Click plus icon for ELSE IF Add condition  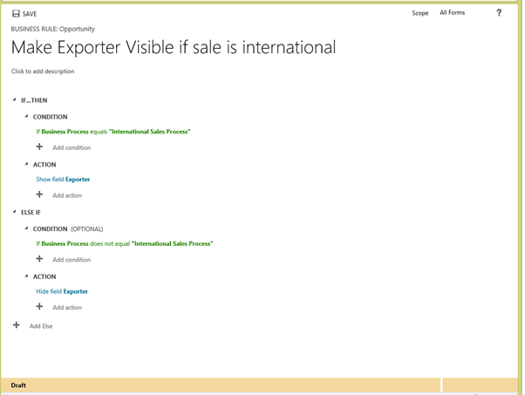[39, 259]
